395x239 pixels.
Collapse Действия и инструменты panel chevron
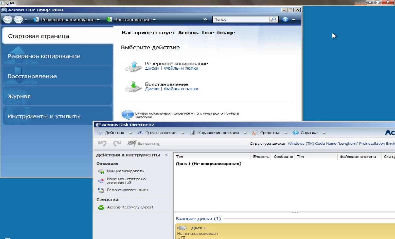pos(166,155)
